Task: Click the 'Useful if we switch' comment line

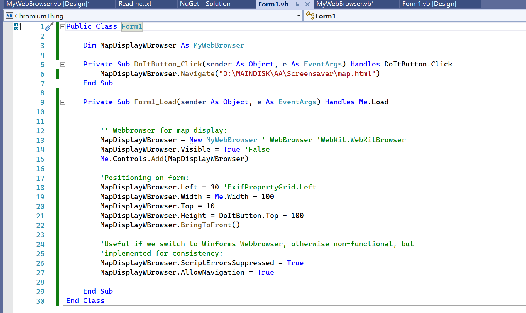Action: pyautogui.click(x=257, y=244)
